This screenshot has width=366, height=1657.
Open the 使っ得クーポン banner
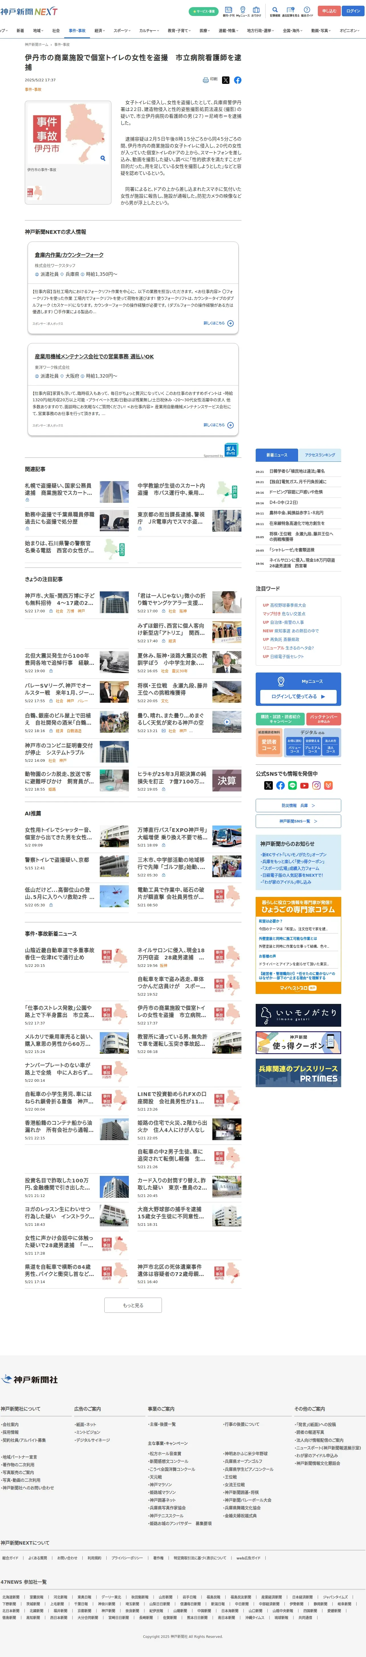[x=298, y=1042]
